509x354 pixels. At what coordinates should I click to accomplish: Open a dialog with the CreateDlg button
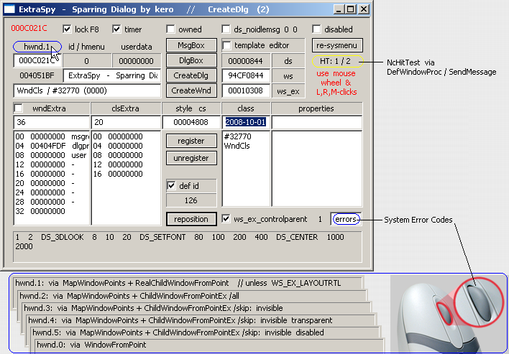pyautogui.click(x=191, y=76)
